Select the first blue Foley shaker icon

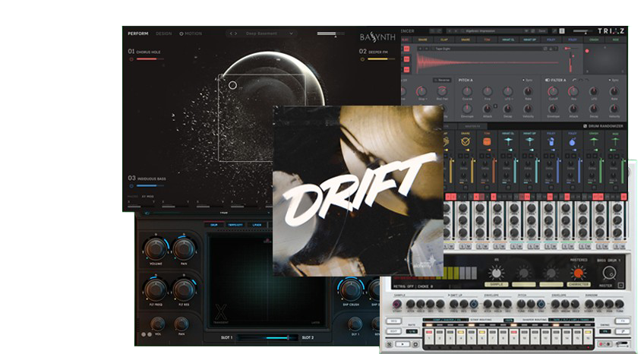(x=551, y=141)
